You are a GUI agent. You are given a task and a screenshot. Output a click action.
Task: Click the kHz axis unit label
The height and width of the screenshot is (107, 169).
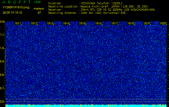pos(2,22)
